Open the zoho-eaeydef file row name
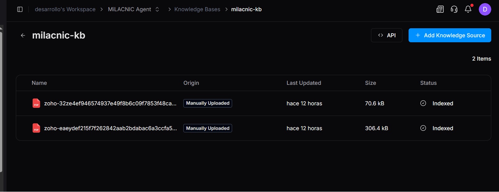This screenshot has height=192, width=499. (x=110, y=128)
